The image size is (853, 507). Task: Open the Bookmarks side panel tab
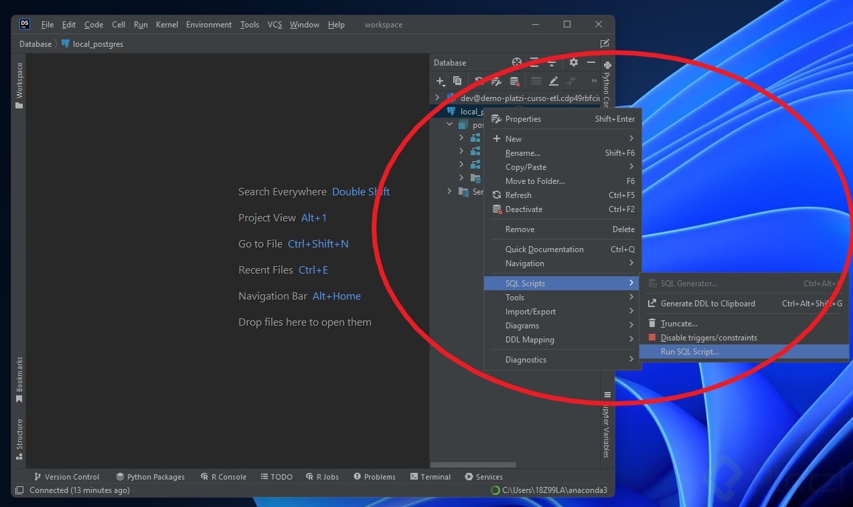[x=19, y=380]
